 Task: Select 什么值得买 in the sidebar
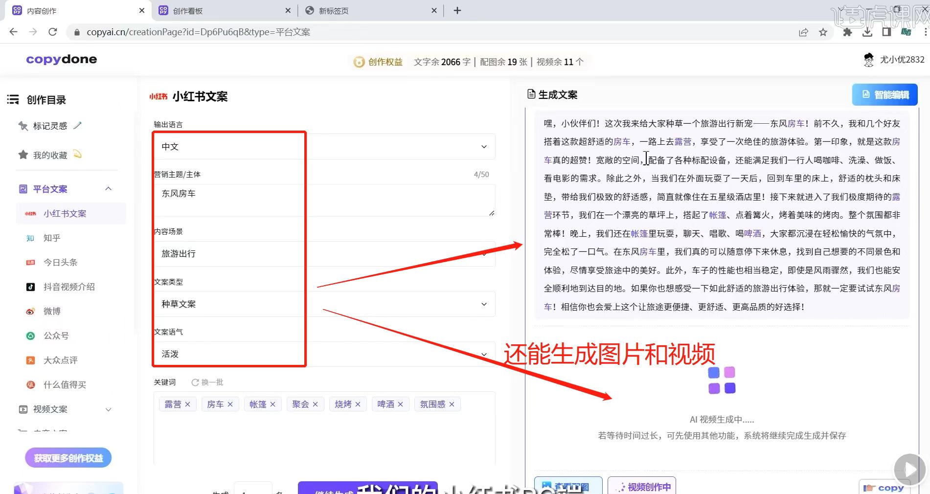point(65,385)
